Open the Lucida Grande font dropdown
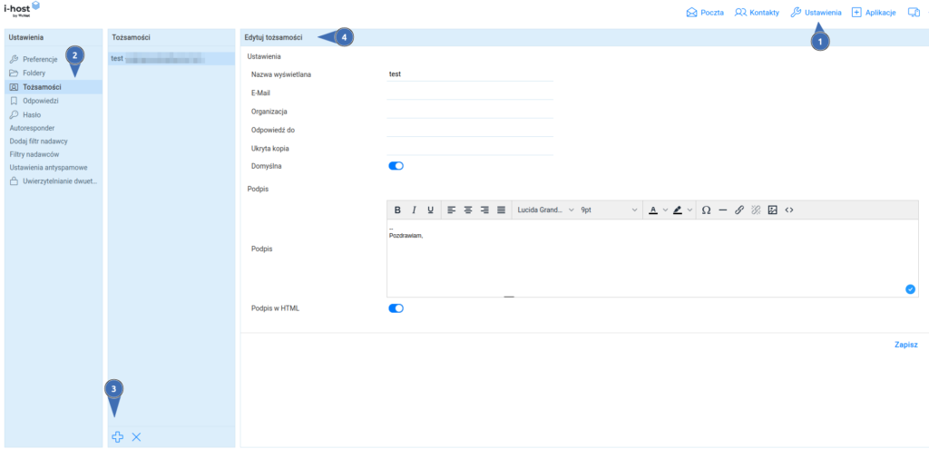The height and width of the screenshot is (449, 929). click(x=545, y=210)
